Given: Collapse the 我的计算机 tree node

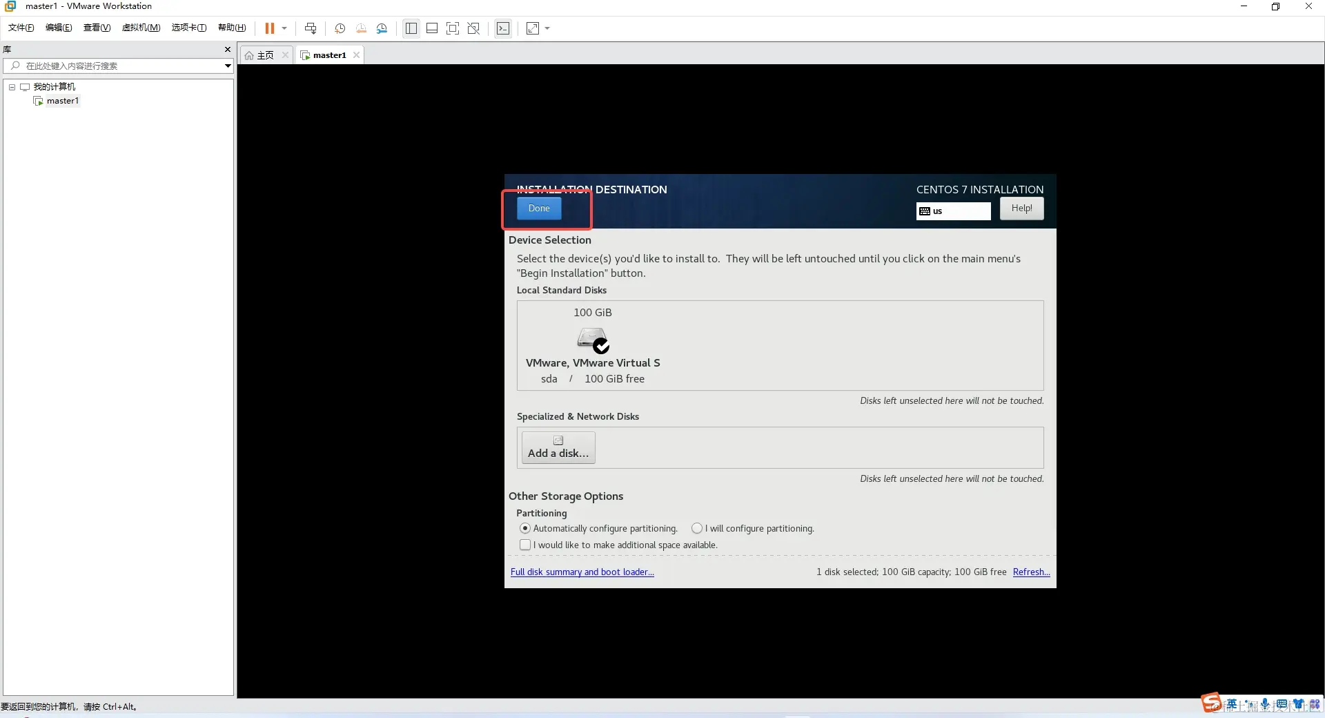Looking at the screenshot, I should pyautogui.click(x=12, y=87).
